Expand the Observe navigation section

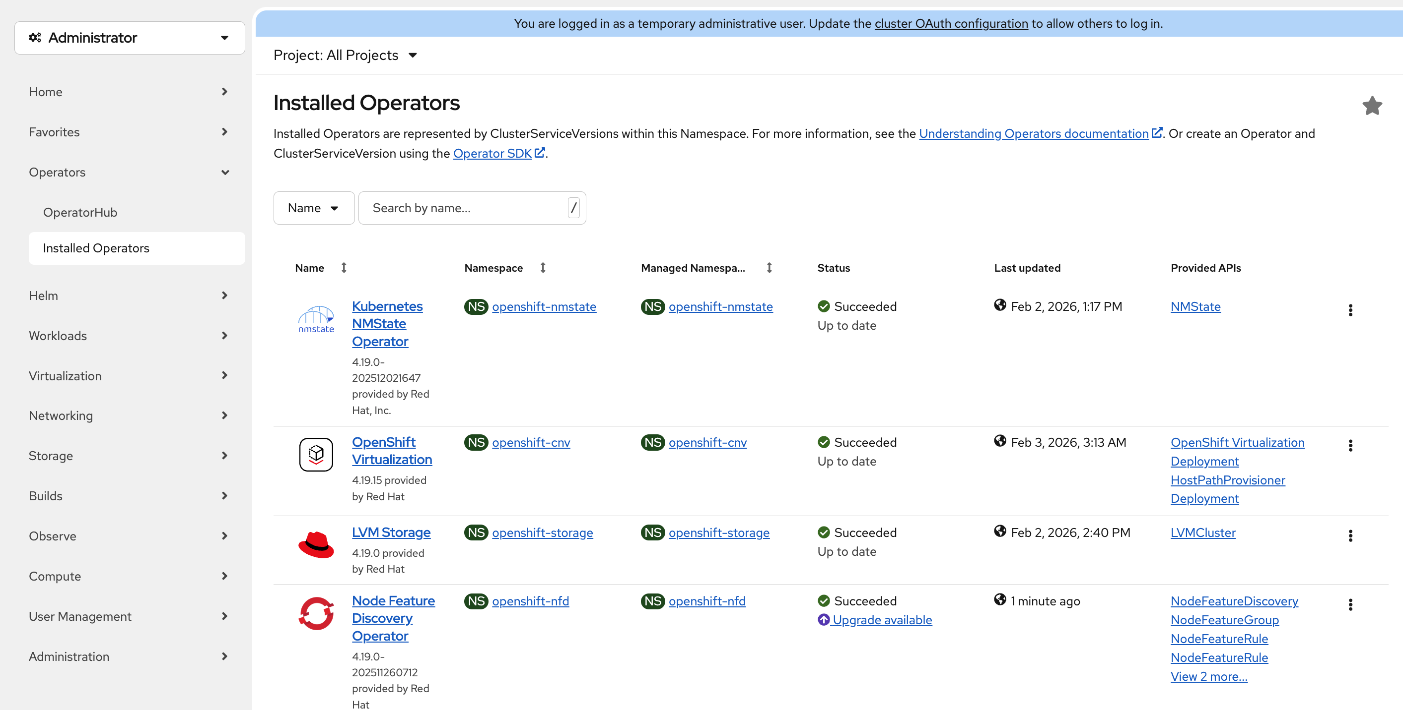tap(130, 536)
